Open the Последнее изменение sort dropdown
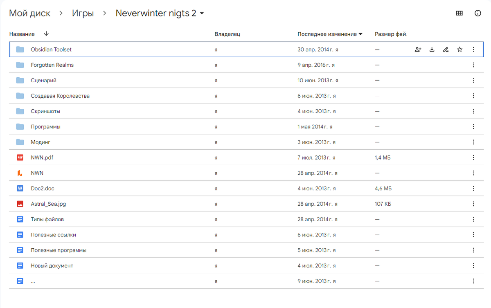Viewport: 491px width, 308px height. [360, 34]
